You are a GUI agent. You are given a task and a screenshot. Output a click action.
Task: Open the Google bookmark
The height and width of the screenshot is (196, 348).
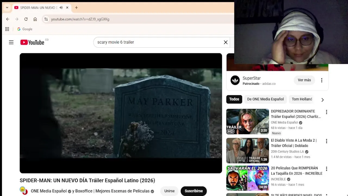tap(25, 29)
